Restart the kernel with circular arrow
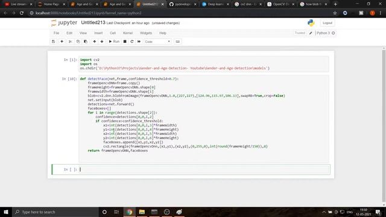This screenshot has height=217, width=386. click(x=132, y=42)
